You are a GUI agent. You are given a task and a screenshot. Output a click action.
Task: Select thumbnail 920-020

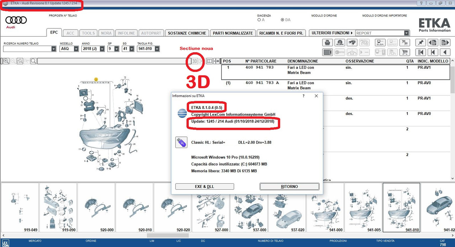(172, 208)
